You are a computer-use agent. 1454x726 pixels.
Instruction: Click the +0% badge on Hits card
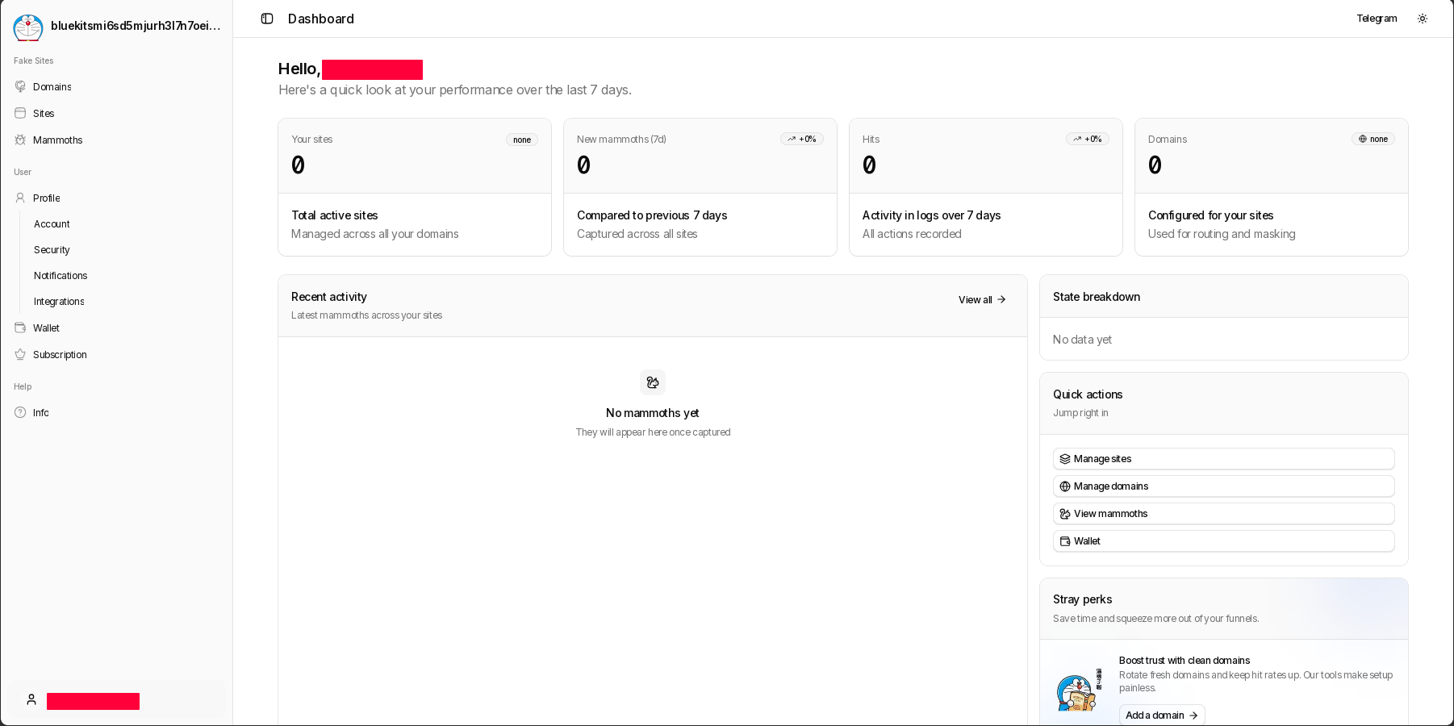coord(1088,139)
